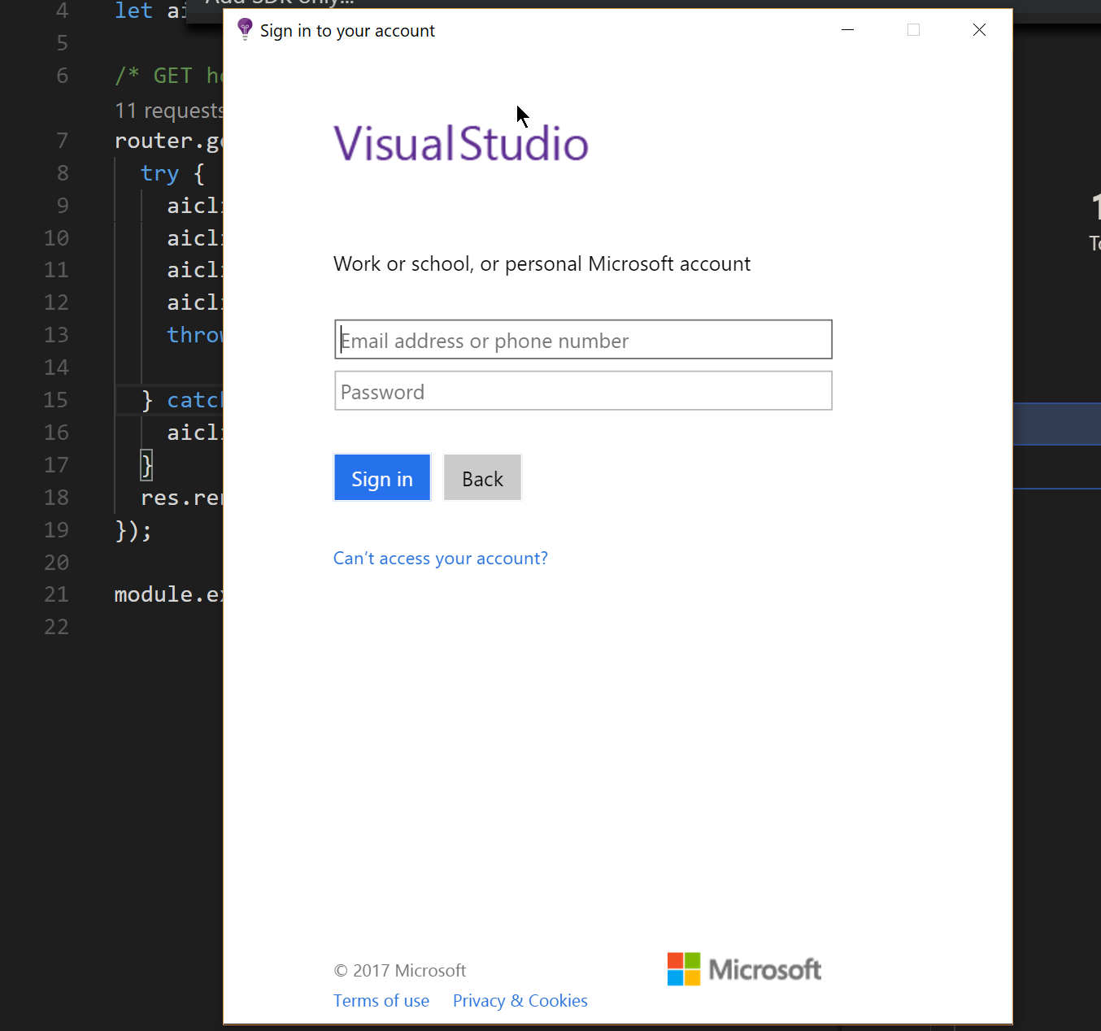Click the '© 2017 Microsoft' text
1101x1031 pixels.
click(400, 970)
